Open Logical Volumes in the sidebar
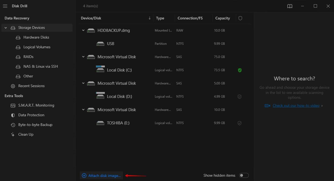Viewport: 334px width, 181px height. (37, 47)
